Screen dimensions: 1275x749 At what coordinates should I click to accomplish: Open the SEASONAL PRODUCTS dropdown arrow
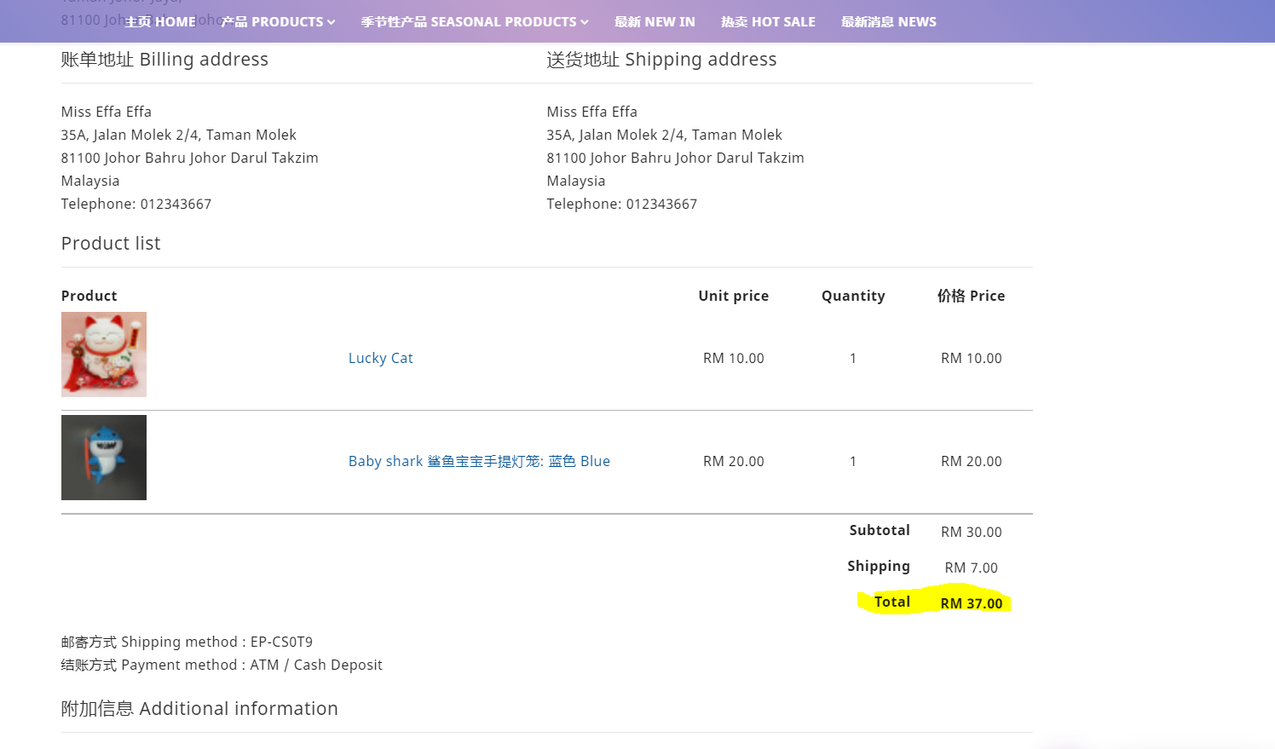[x=585, y=22]
